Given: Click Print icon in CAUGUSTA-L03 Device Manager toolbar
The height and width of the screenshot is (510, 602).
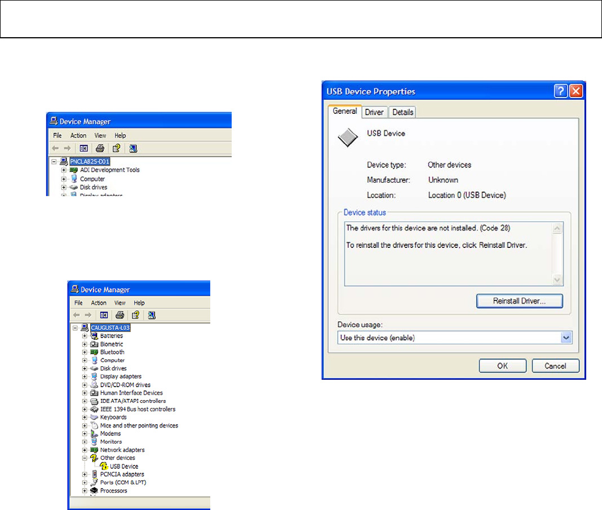Looking at the screenshot, I should pos(119,315).
